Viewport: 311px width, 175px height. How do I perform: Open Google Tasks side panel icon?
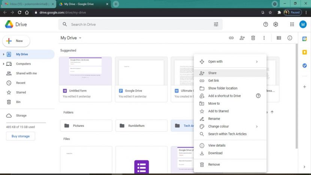coord(305,65)
